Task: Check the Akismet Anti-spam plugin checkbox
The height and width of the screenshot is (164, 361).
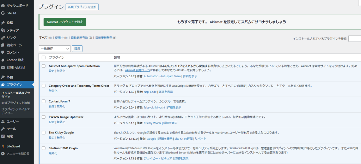Action: (x=44, y=66)
